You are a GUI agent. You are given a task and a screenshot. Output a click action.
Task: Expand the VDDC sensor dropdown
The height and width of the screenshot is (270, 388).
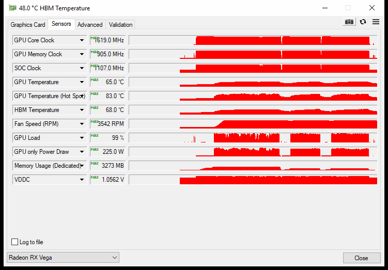50,180
